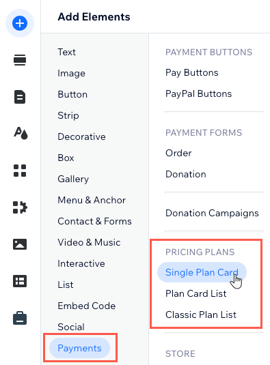
Task: Choose Plan Card List option
Action: click(x=196, y=293)
